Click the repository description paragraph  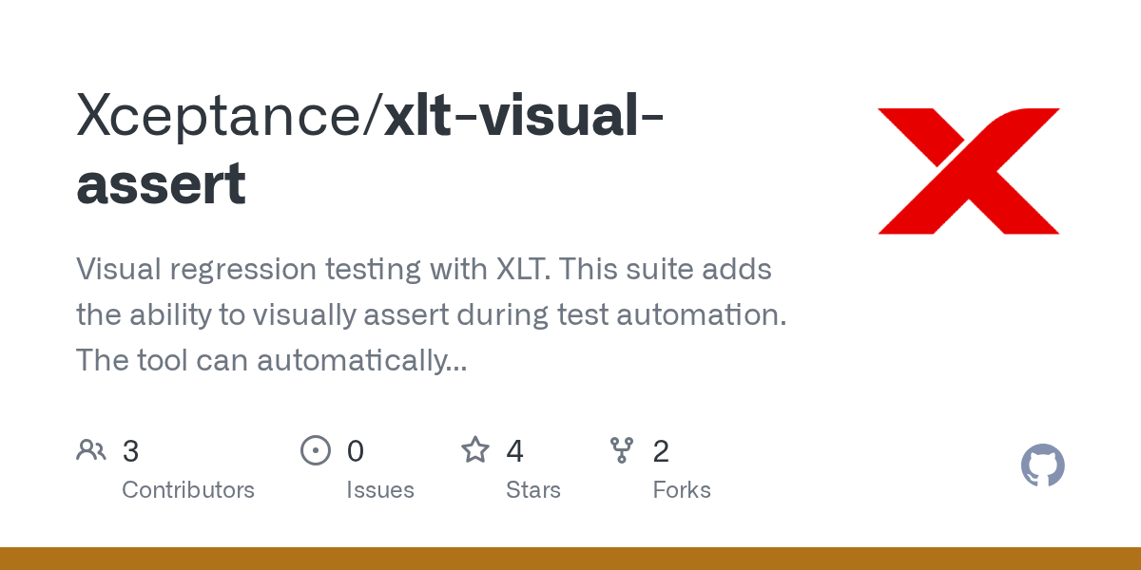(x=432, y=314)
